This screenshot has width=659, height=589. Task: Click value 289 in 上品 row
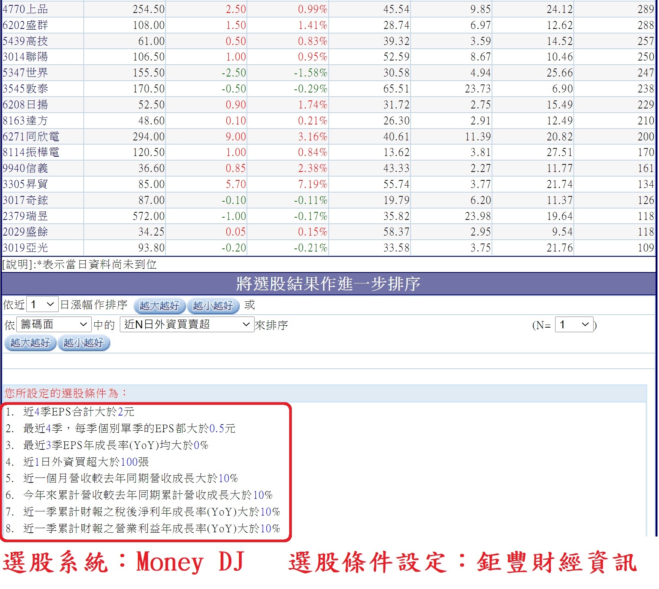click(646, 9)
